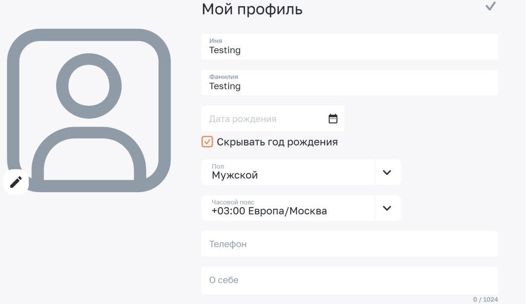Click the small Часовой пояс field label
Screen dimensions: 526x304
(x=233, y=202)
